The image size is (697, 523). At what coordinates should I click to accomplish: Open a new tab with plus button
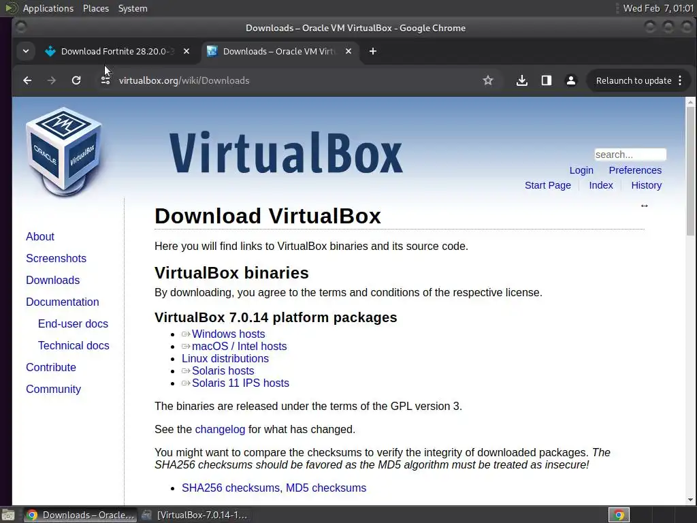[x=373, y=51]
